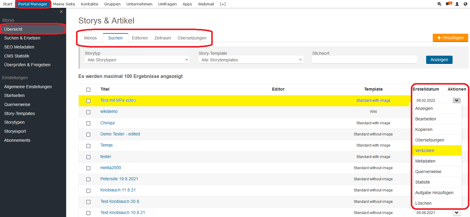Image resolution: width=470 pixels, height=217 pixels.
Task: Select Löschen in the actions menu
Action: [x=423, y=203]
